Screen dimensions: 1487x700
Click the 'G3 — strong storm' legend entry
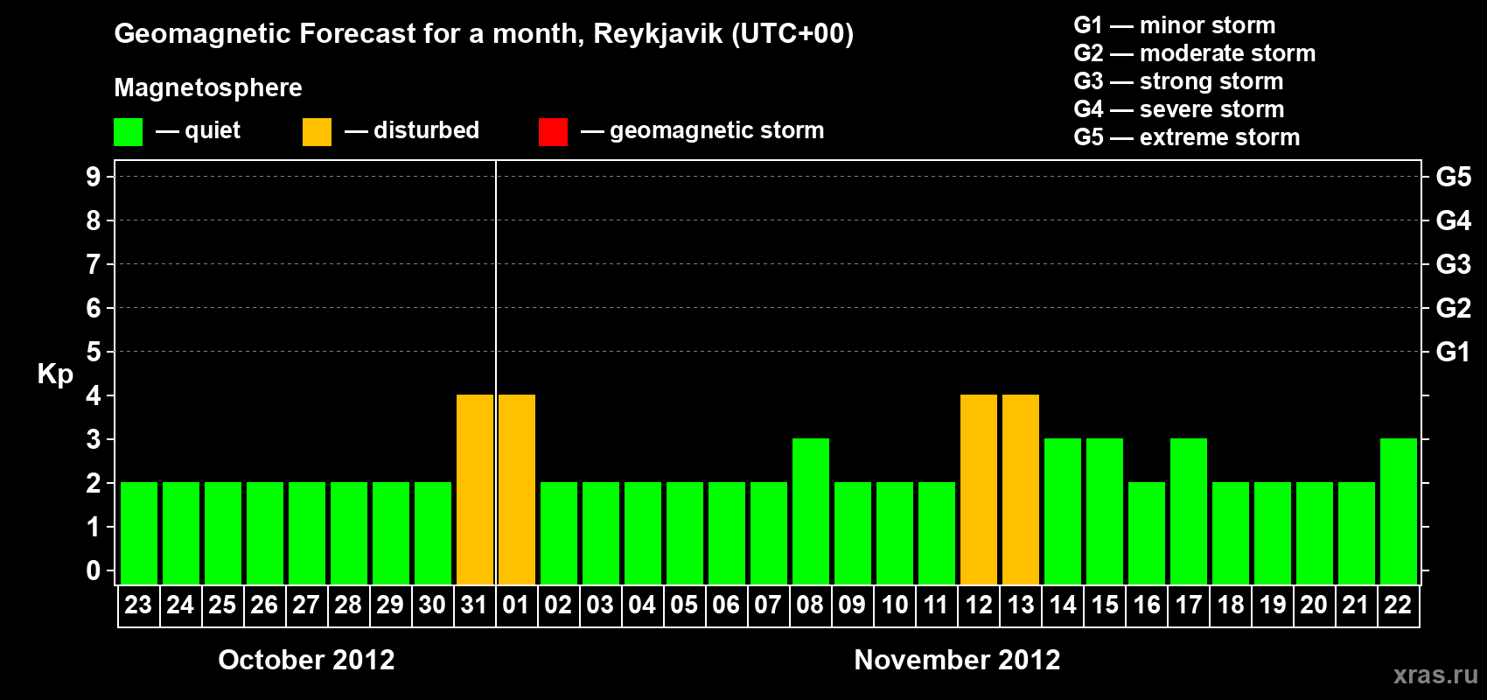(x=1179, y=81)
